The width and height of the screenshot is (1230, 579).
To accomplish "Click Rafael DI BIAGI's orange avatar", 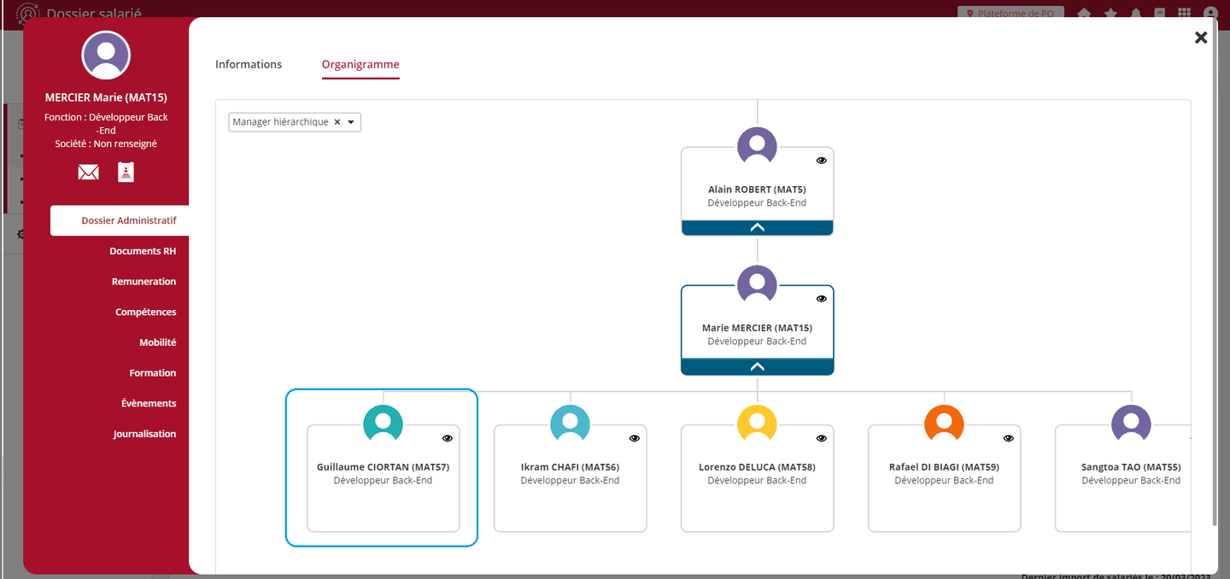I will pos(944,424).
